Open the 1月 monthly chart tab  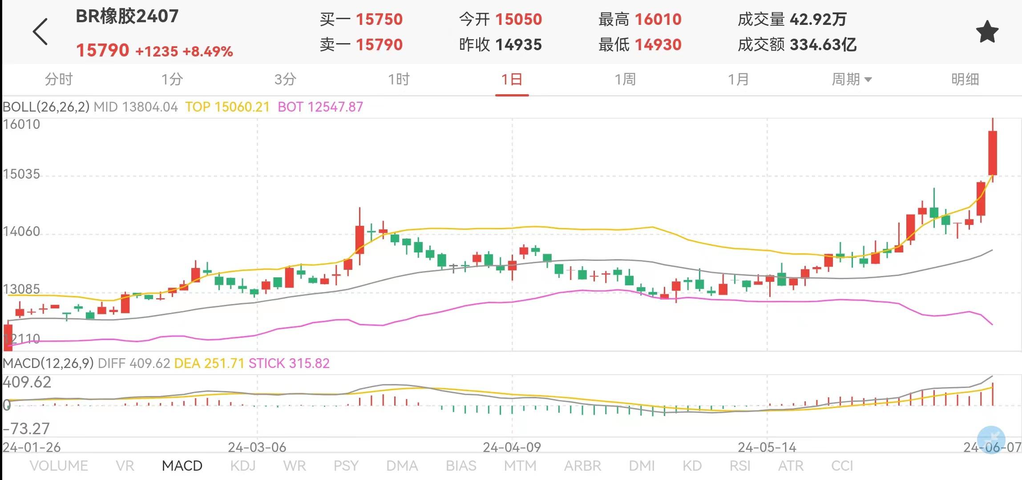(x=738, y=80)
